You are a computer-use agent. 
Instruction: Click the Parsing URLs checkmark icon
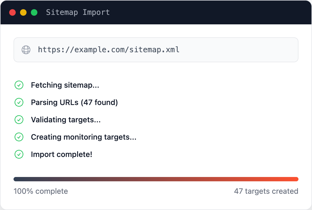pos(19,103)
